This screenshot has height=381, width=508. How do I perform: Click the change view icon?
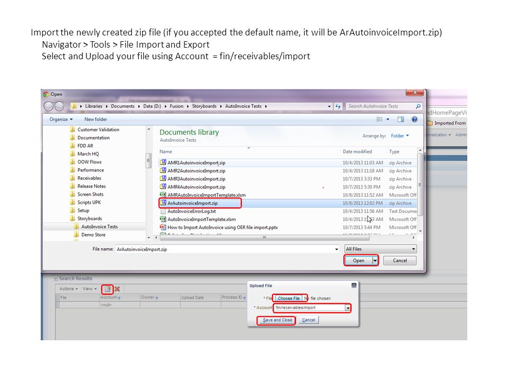click(379, 119)
